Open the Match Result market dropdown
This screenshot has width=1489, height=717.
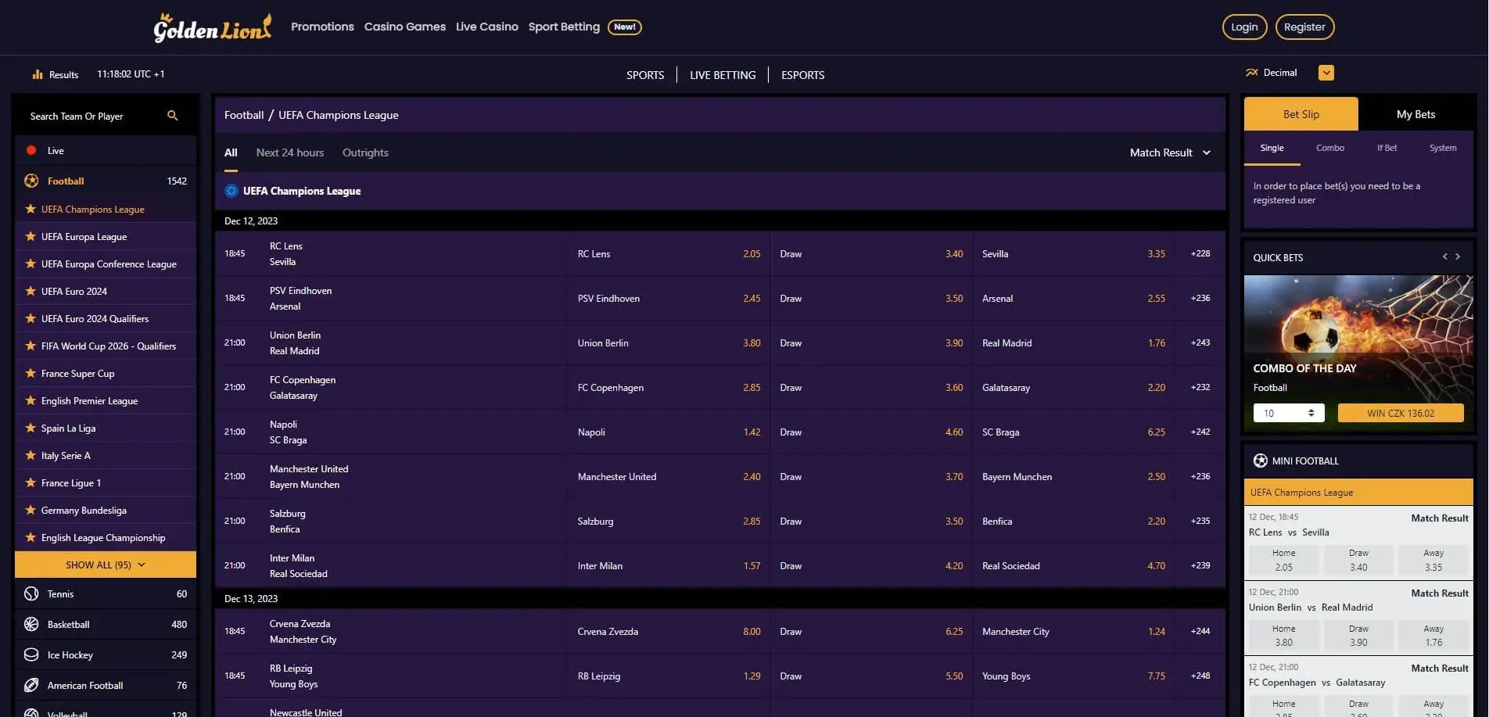(x=1170, y=152)
